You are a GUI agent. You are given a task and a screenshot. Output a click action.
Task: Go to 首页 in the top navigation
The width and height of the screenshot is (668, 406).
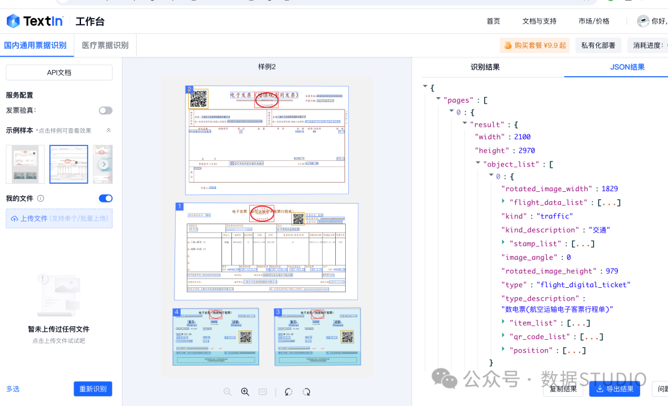point(494,21)
